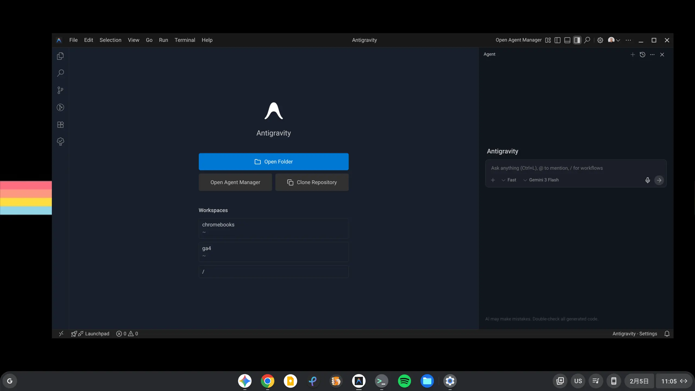Image resolution: width=695 pixels, height=391 pixels.
Task: Open the ga4 workspace
Action: tap(273, 252)
